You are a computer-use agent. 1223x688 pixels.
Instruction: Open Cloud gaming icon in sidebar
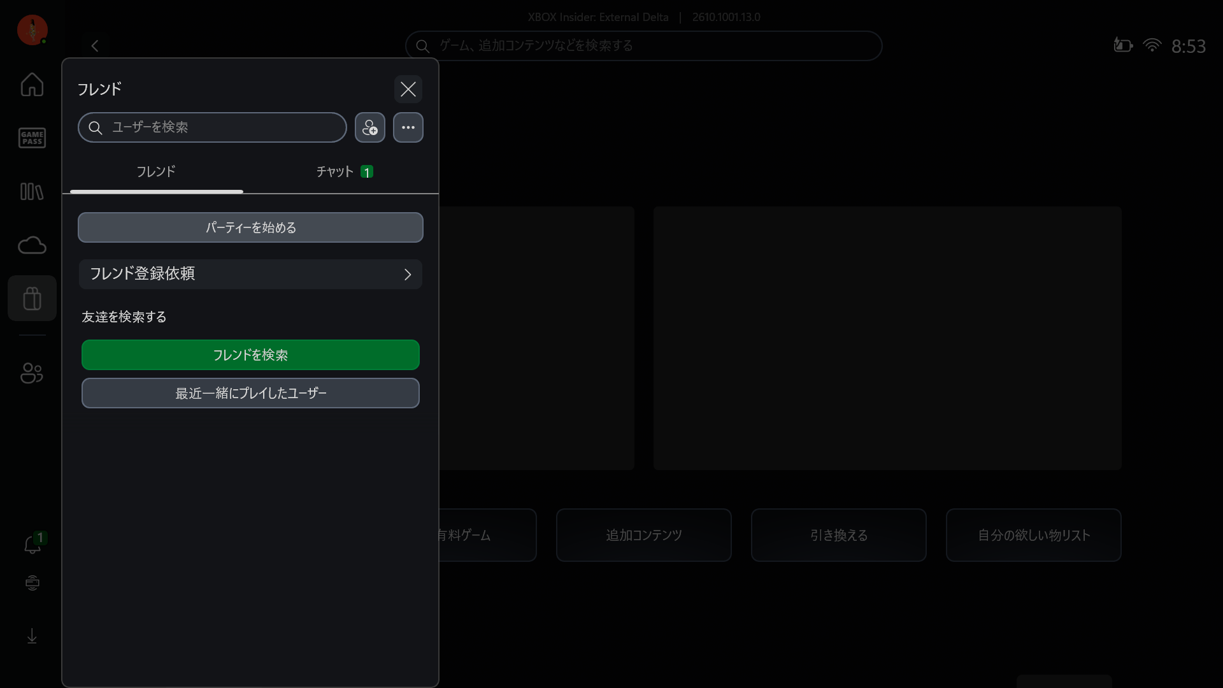32,245
